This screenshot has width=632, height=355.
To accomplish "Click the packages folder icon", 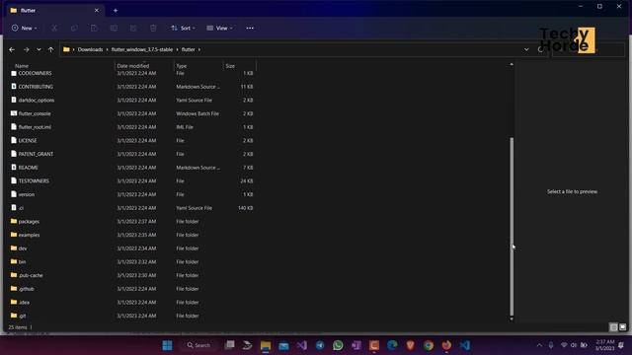I will coord(14,221).
